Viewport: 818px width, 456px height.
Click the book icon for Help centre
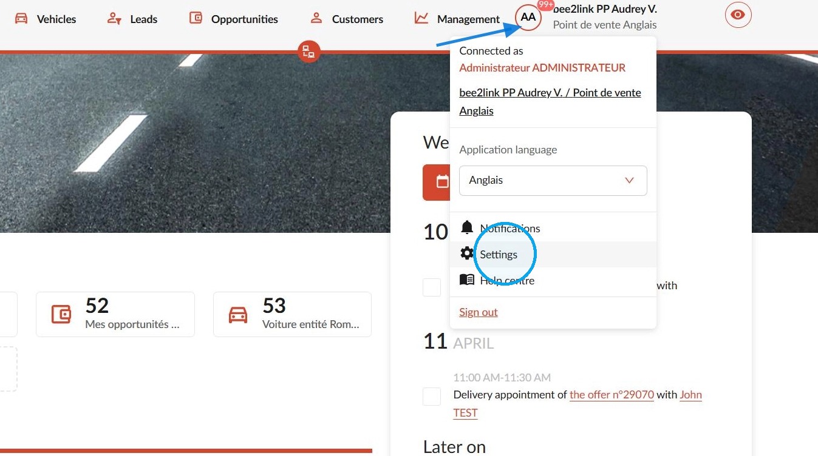(x=467, y=280)
